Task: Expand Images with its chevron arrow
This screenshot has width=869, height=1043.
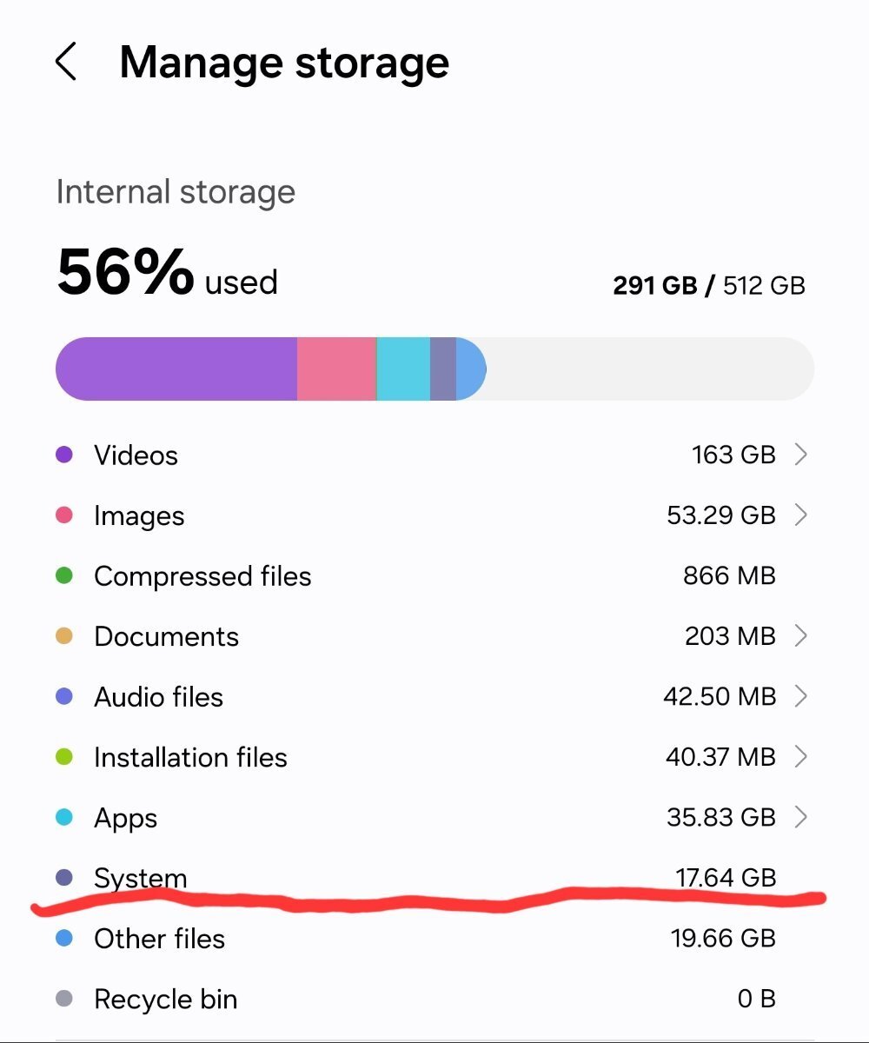Action: (801, 515)
